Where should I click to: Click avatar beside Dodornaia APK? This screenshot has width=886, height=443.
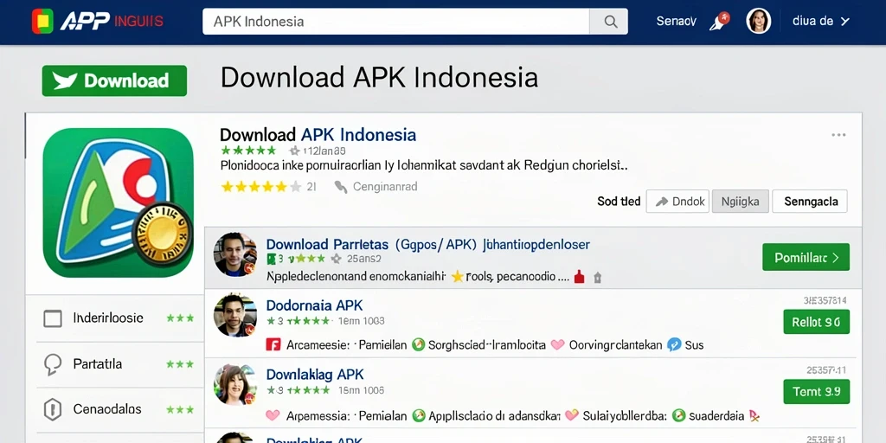tap(235, 315)
